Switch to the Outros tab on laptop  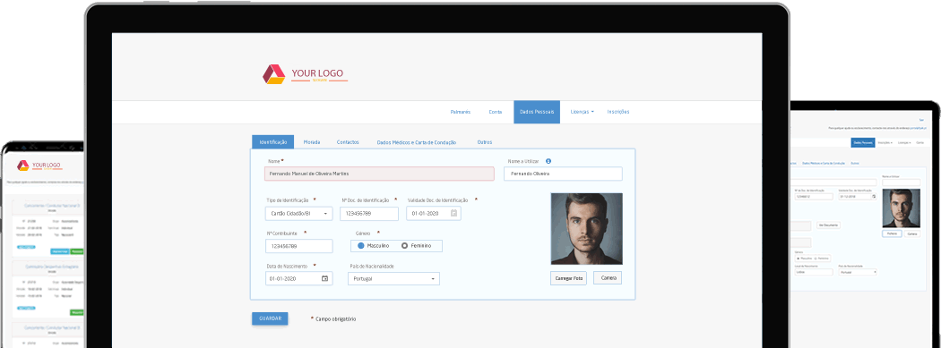coord(484,142)
